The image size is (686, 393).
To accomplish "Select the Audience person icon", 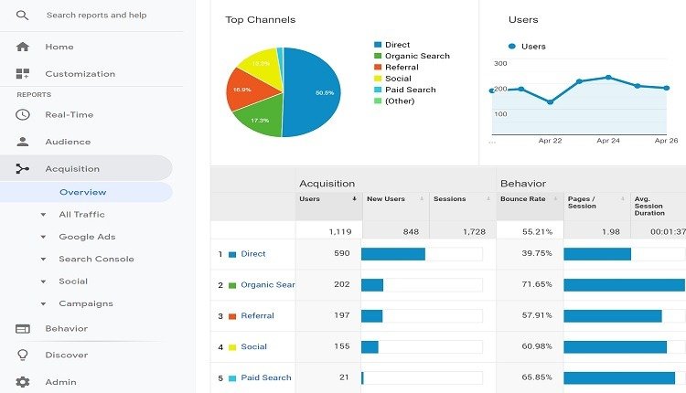I will tap(22, 142).
